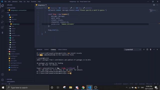
Task: Open README.md in the file tree
Action: pyautogui.click(x=14, y=67)
